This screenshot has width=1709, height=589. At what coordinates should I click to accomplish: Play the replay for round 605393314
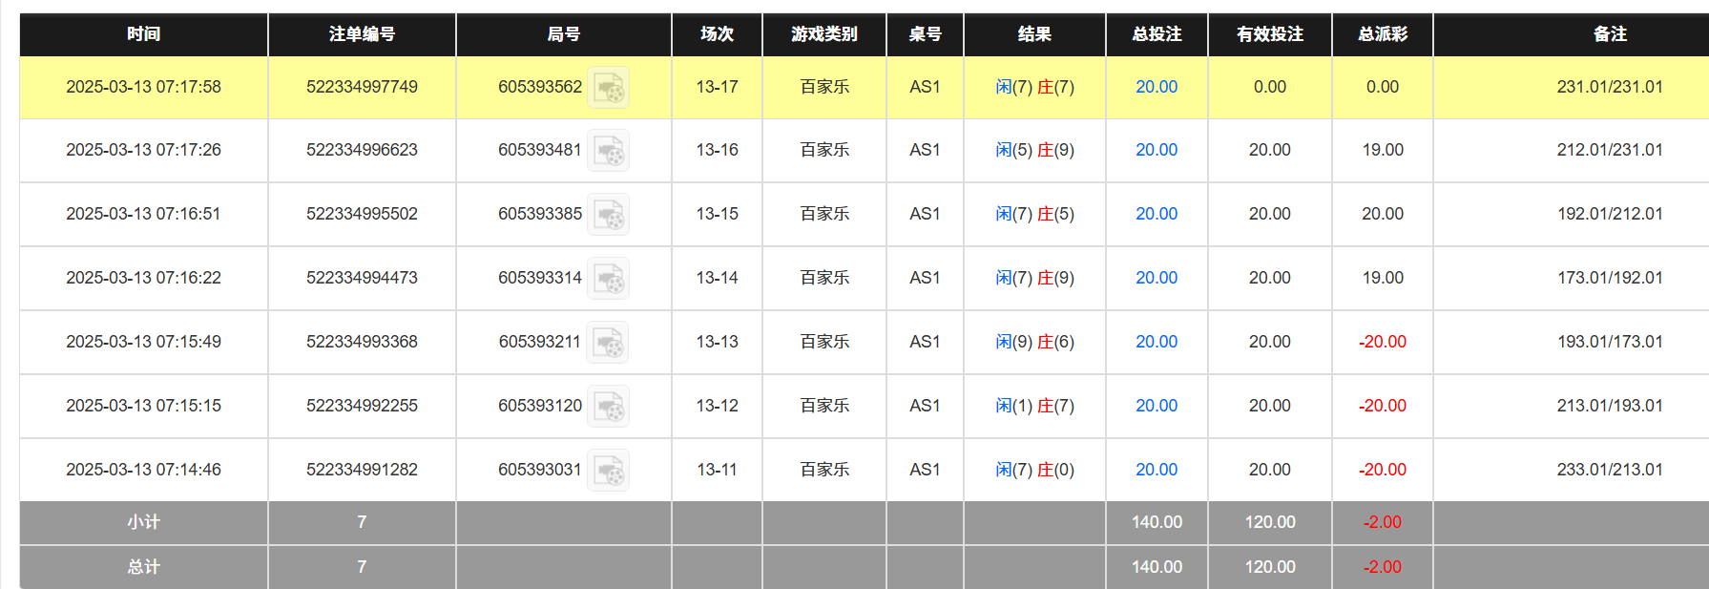[x=608, y=279]
